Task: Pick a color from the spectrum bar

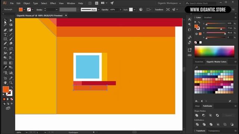Action: [x=214, y=51]
